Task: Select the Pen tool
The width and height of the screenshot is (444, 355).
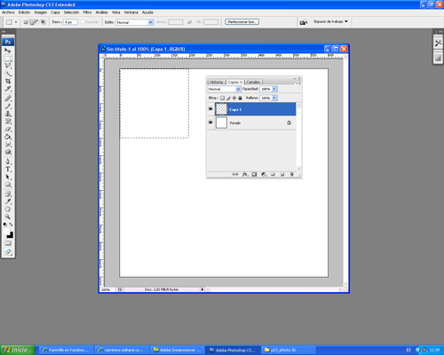Action: [8, 162]
